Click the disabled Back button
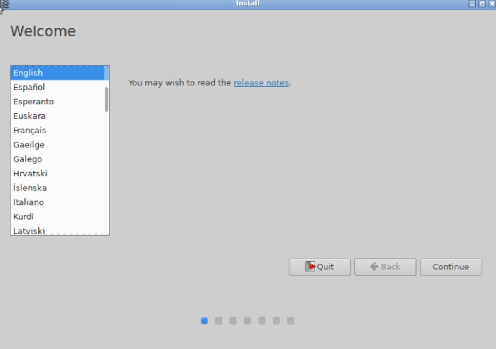This screenshot has height=349, width=496. click(x=385, y=267)
